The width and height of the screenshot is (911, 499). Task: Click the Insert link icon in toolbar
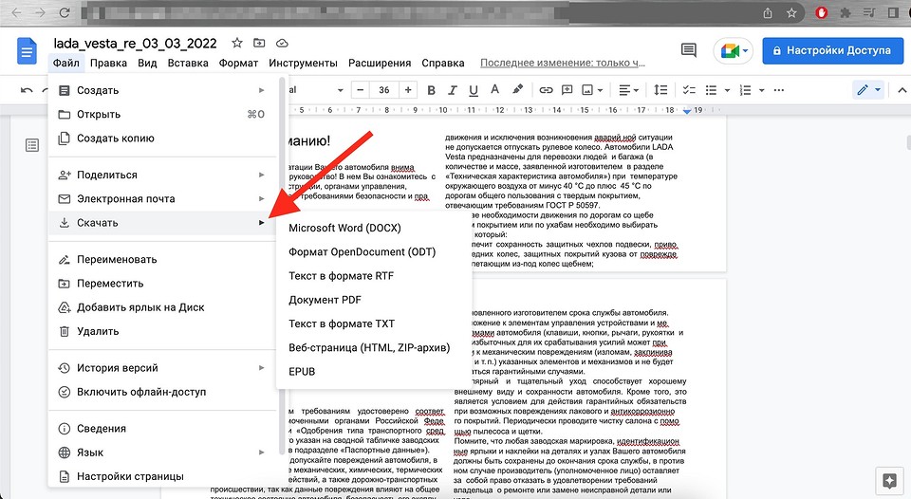pos(546,90)
